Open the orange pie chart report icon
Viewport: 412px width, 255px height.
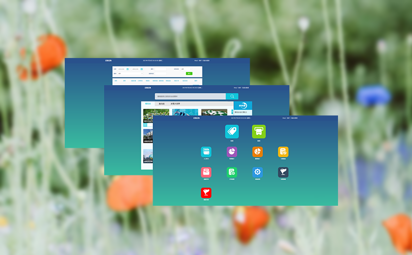click(x=257, y=151)
